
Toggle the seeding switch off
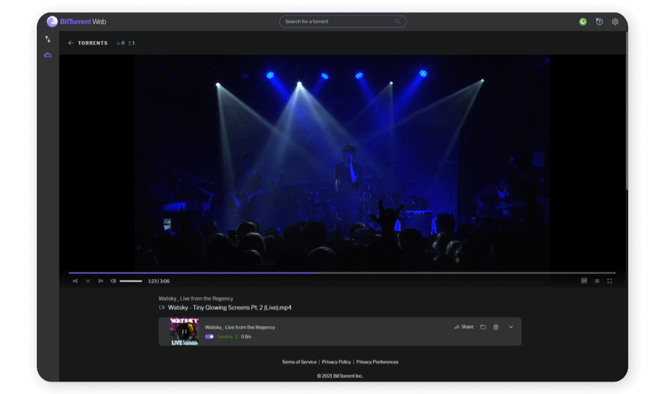pos(210,337)
